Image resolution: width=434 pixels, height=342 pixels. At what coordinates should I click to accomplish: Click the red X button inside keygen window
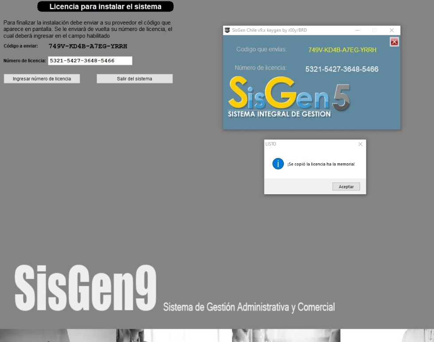click(x=394, y=42)
